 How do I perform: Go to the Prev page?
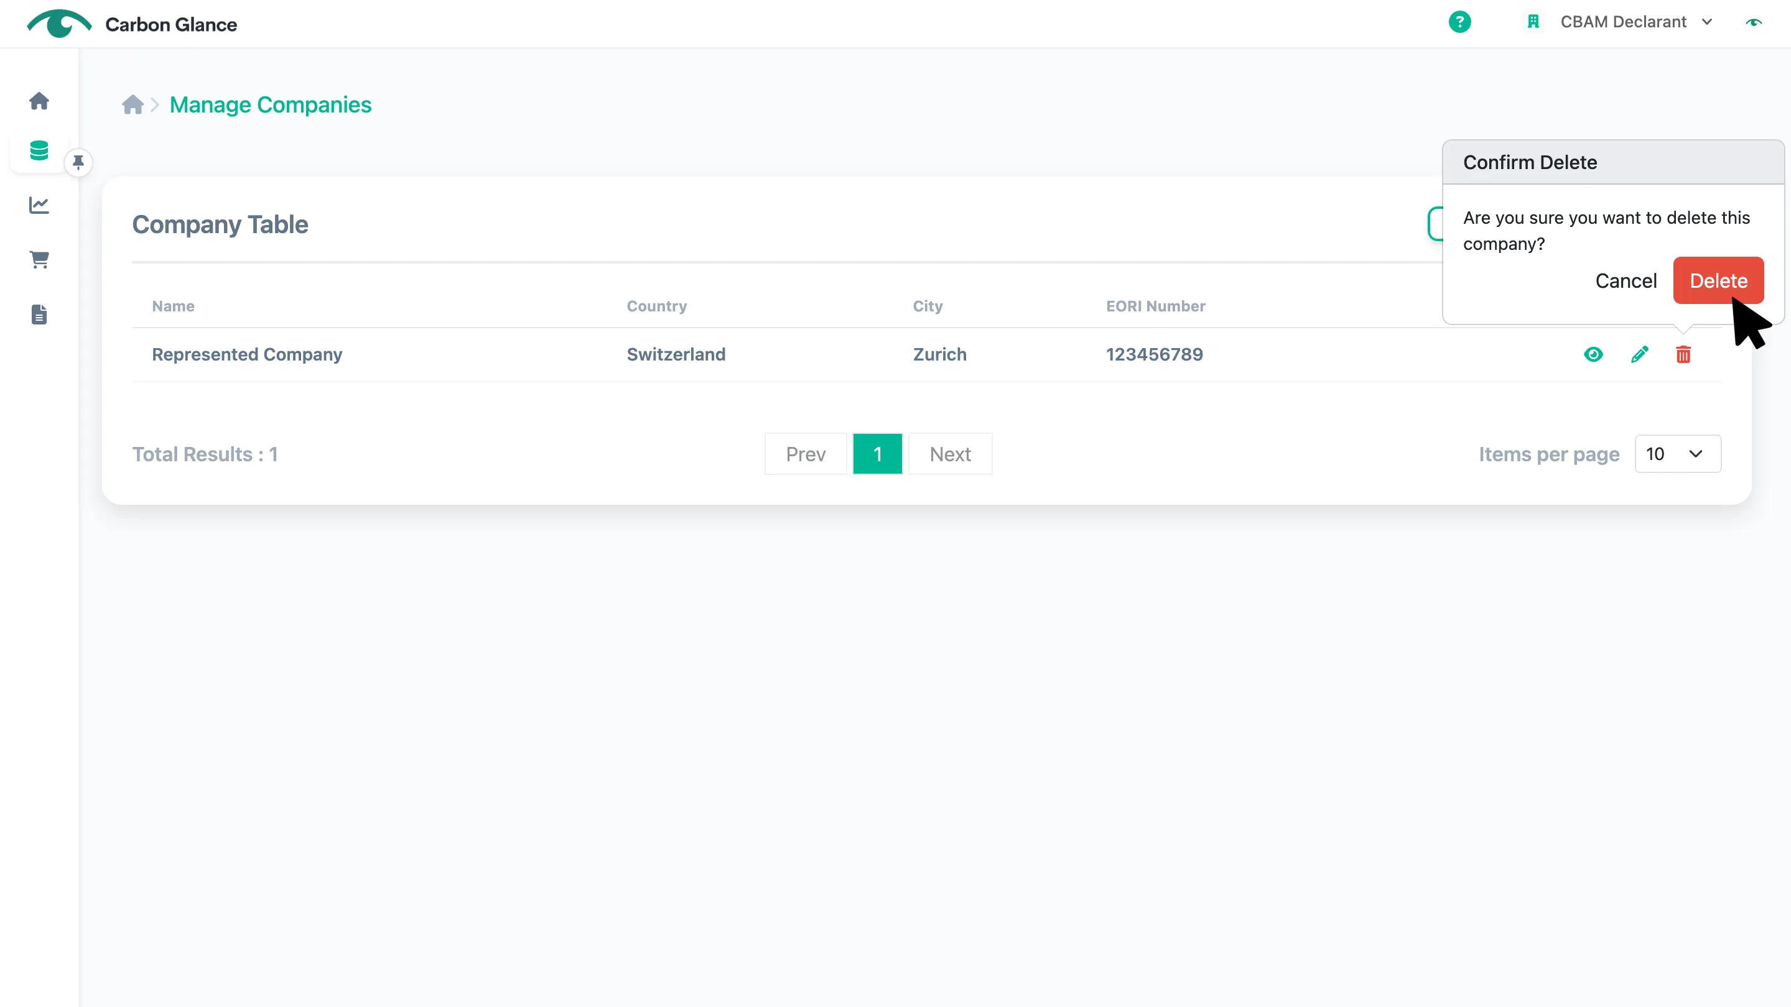click(x=805, y=454)
